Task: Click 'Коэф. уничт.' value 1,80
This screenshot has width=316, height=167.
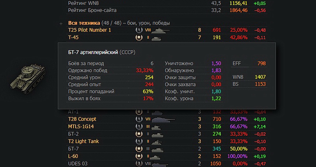Action: [216, 92]
